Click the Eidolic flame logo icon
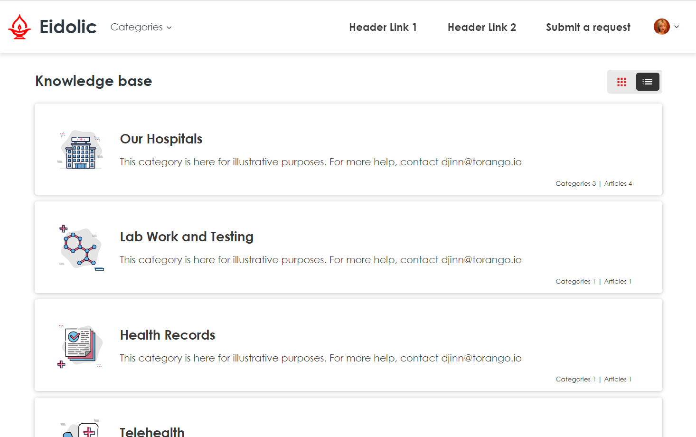The width and height of the screenshot is (696, 437). [x=19, y=27]
